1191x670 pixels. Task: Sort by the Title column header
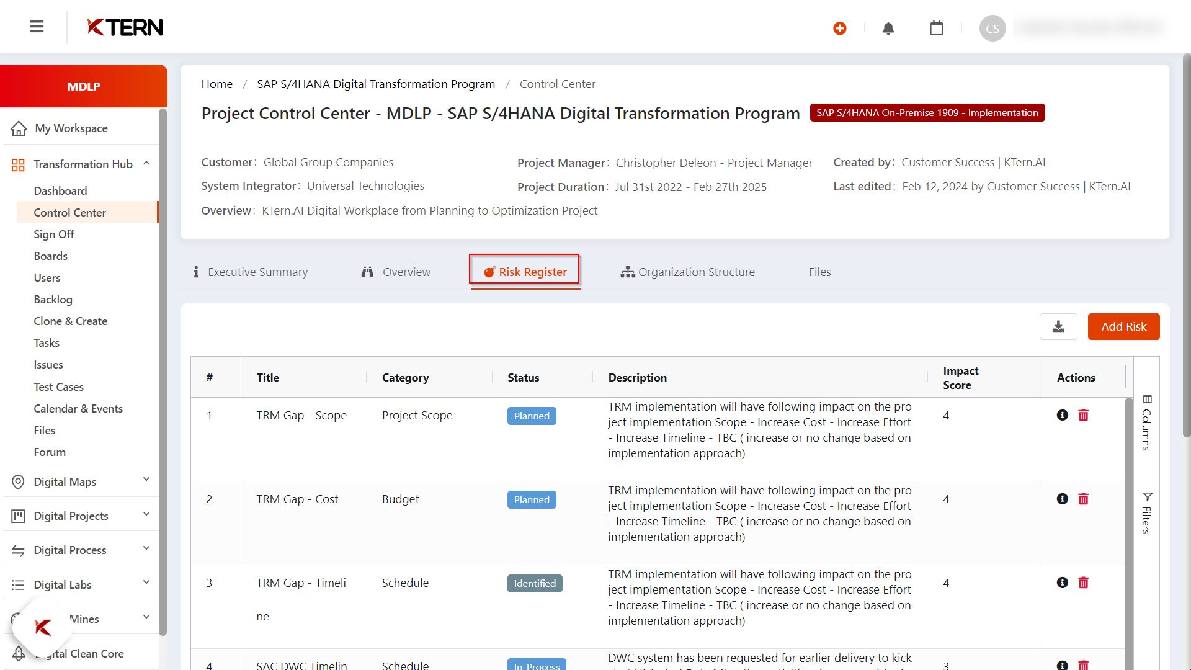[x=267, y=377]
